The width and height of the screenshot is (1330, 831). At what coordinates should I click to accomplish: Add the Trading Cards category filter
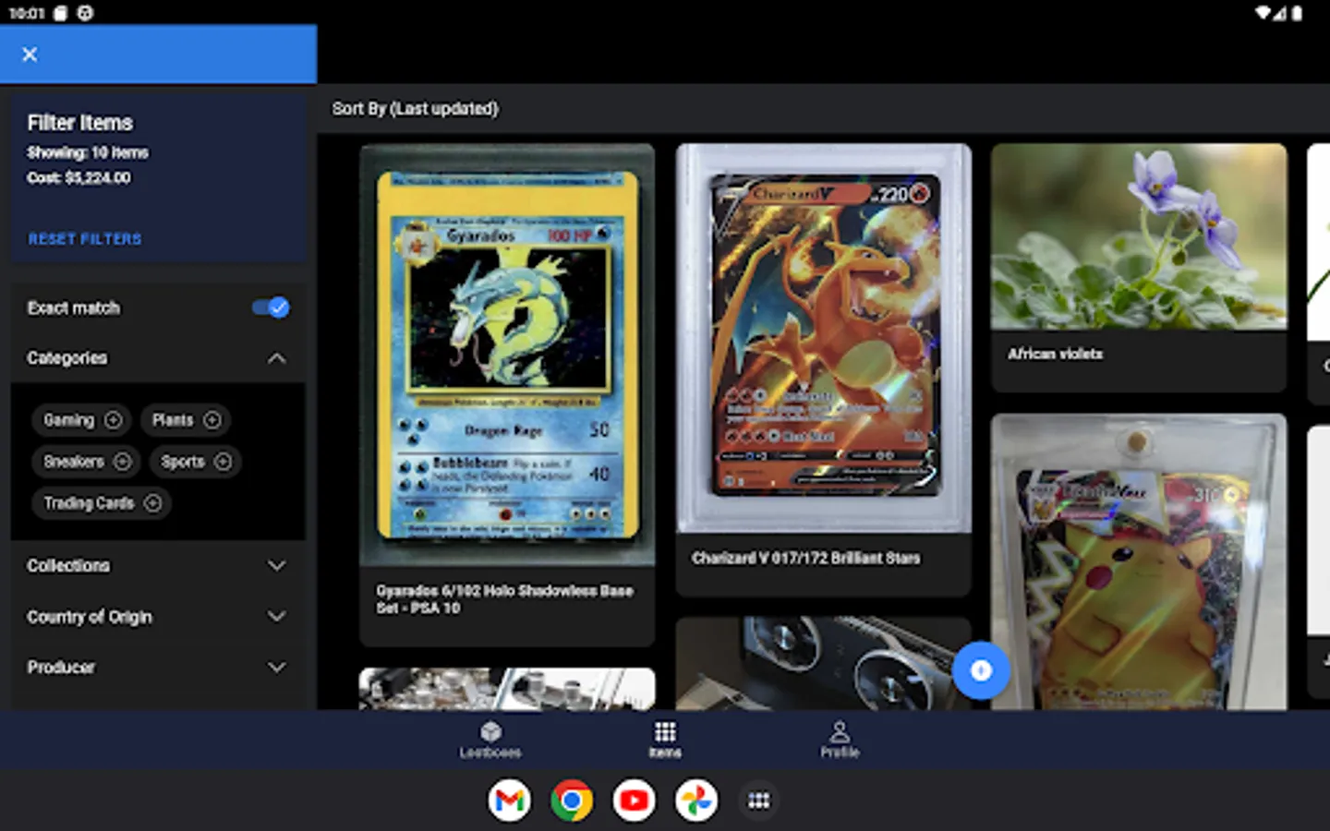(x=102, y=503)
